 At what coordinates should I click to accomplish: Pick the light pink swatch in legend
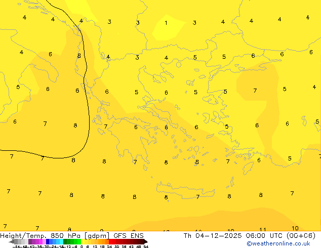coord(44,241)
